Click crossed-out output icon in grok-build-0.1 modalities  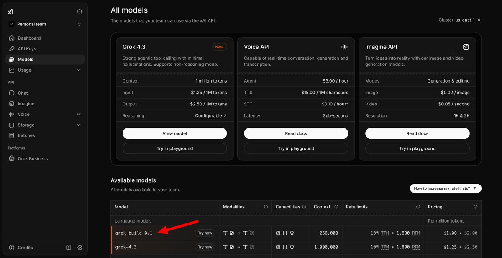(x=252, y=233)
